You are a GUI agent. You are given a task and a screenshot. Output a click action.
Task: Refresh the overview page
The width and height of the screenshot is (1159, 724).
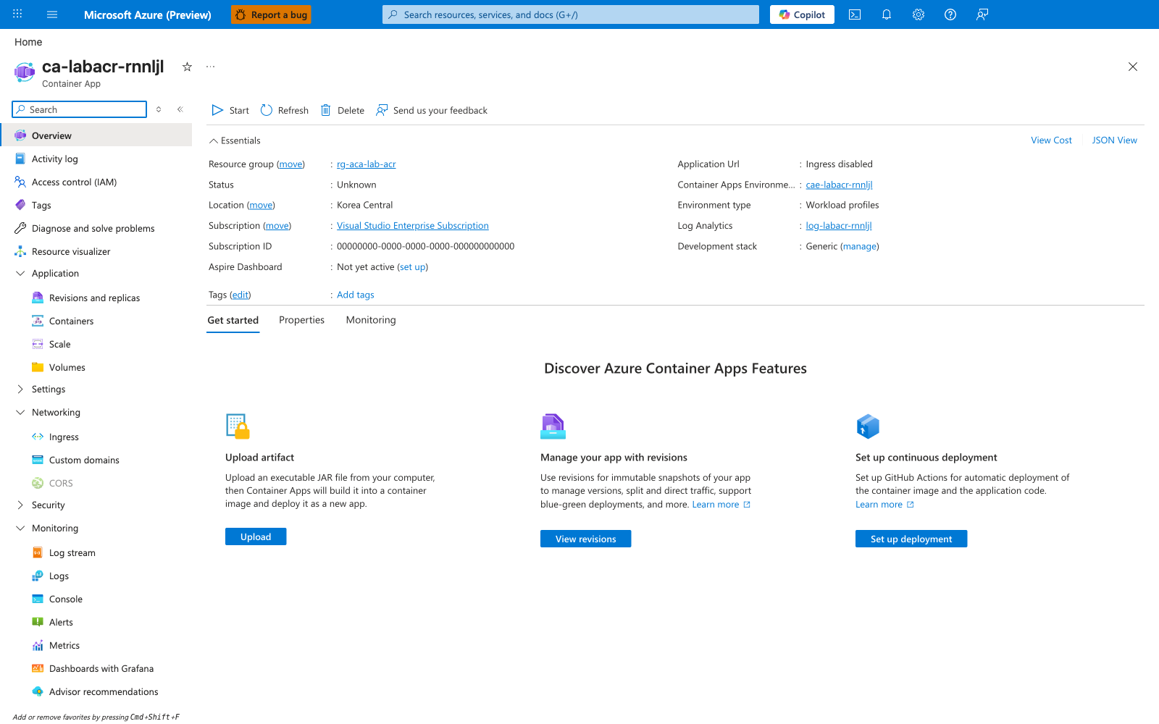click(x=284, y=110)
